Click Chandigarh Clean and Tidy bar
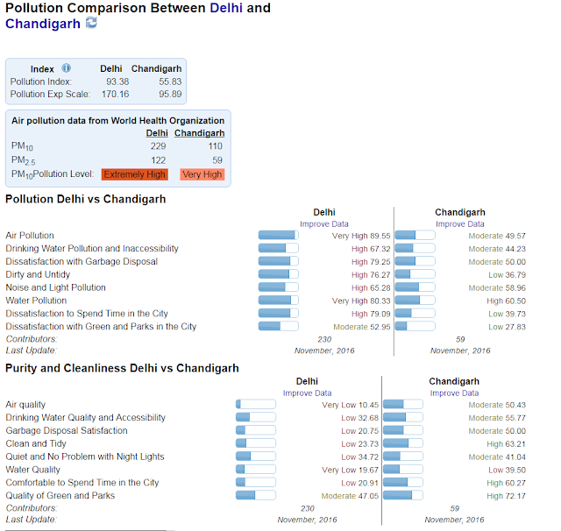The height and width of the screenshot is (531, 561). pyautogui.click(x=403, y=443)
